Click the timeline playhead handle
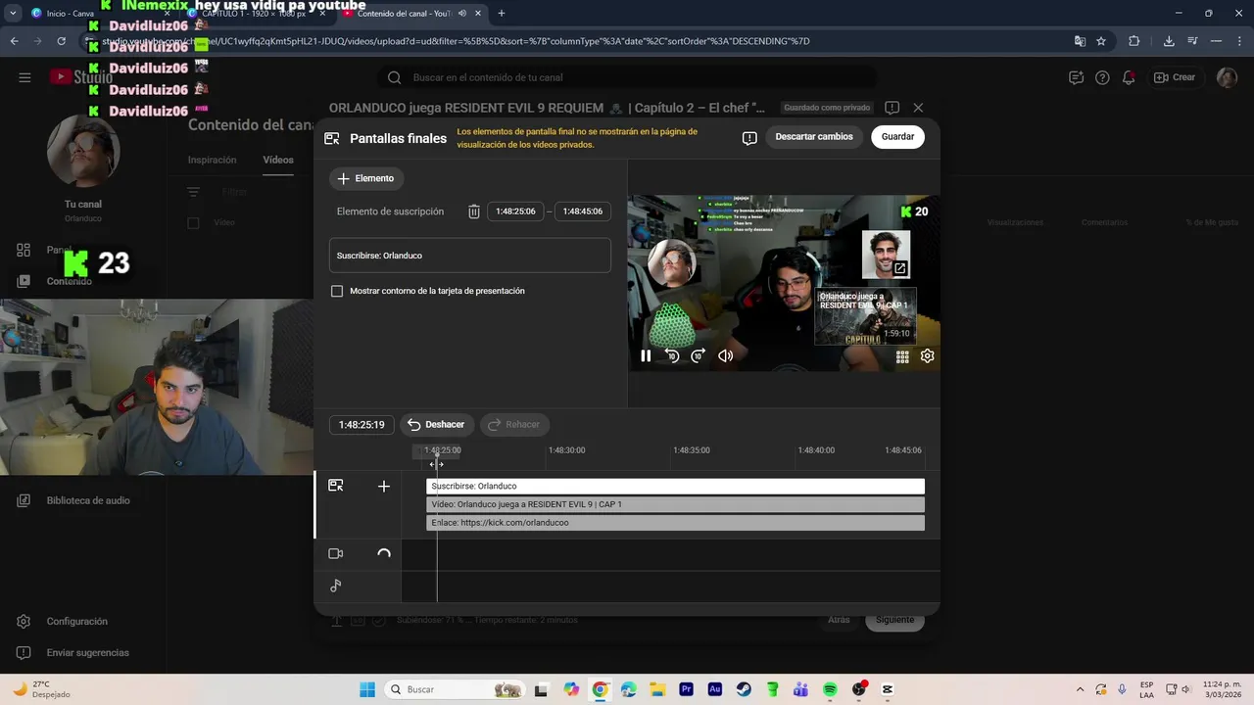 [437, 454]
